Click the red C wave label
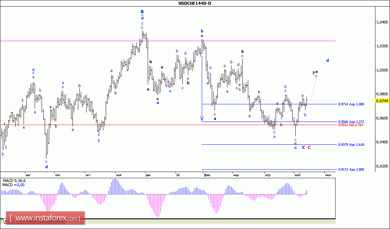This screenshot has width=390, height=229. click(x=309, y=147)
